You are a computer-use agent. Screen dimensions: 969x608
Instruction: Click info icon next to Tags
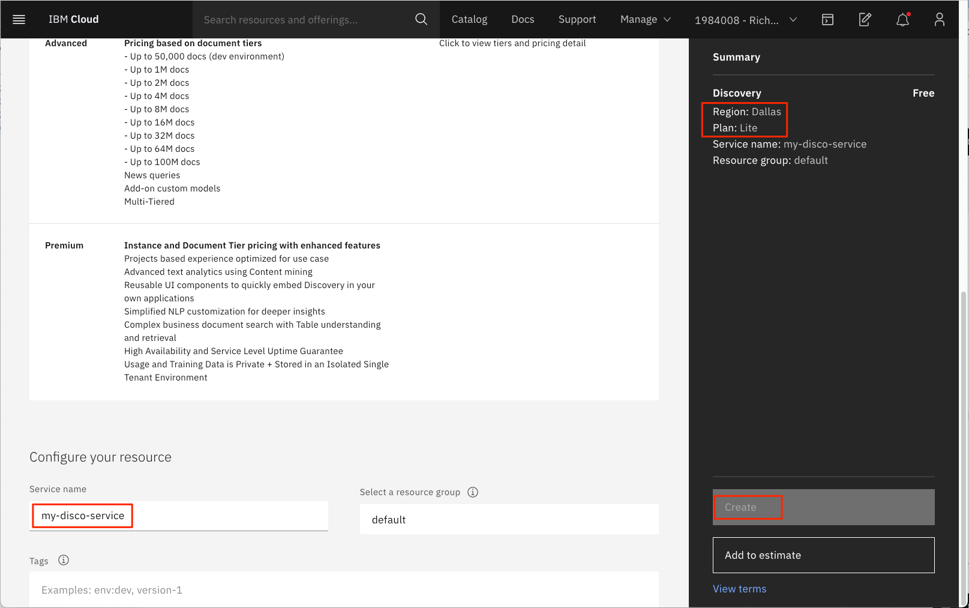pyautogui.click(x=64, y=560)
